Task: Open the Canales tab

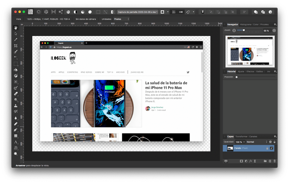Action: (x=253, y=137)
